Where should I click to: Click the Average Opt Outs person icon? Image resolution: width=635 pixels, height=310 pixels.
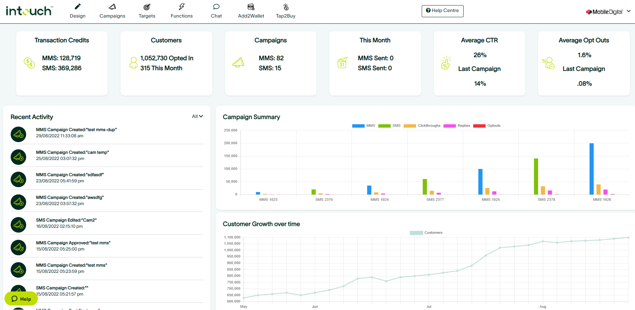click(x=549, y=63)
